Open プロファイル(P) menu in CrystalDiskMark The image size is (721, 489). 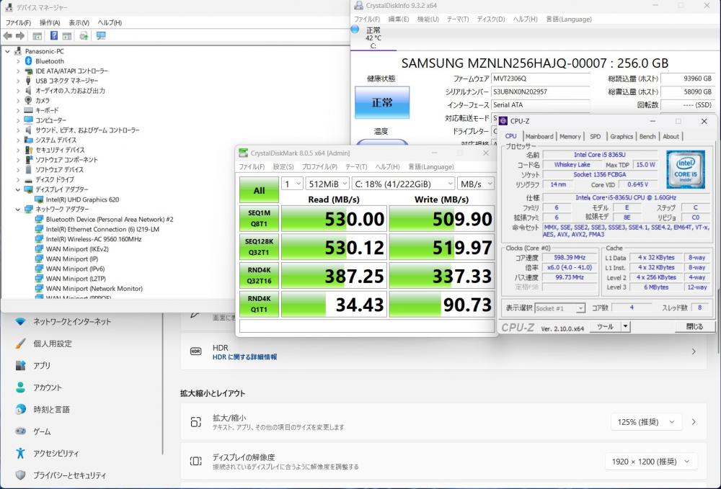pyautogui.click(x=319, y=166)
